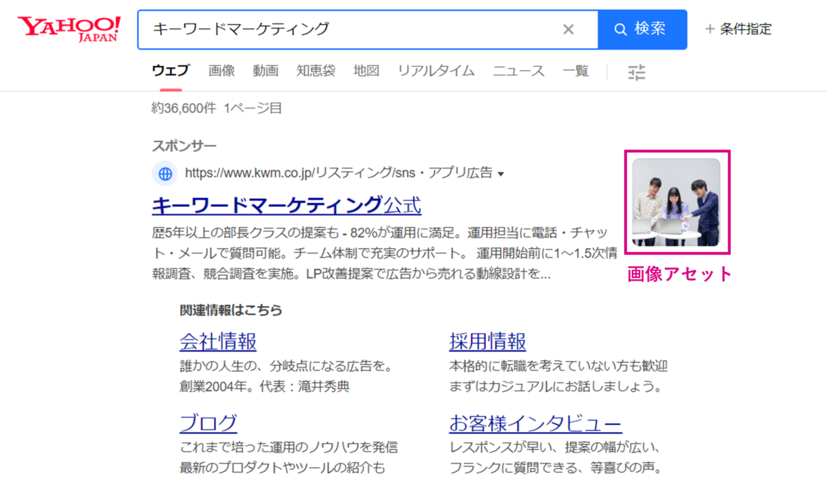This screenshot has height=496, width=826.
Task: Open the search settings sliders icon
Action: coord(637,72)
